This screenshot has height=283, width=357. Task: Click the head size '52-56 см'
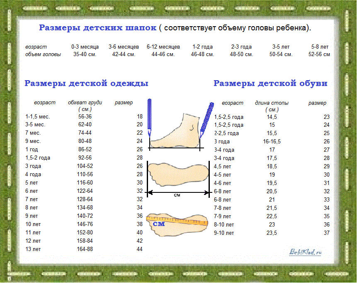319,54
